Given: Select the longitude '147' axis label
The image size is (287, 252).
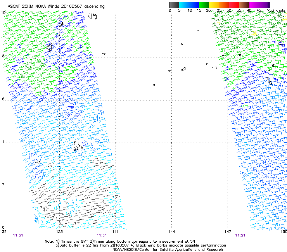Looking at the screenshot, I should pyautogui.click(x=228, y=232).
